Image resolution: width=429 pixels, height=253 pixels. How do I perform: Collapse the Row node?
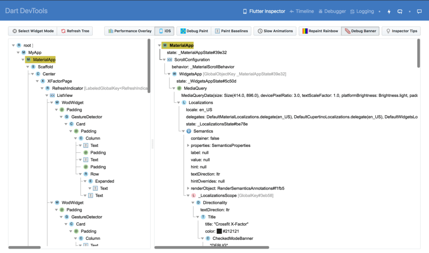point(80,174)
